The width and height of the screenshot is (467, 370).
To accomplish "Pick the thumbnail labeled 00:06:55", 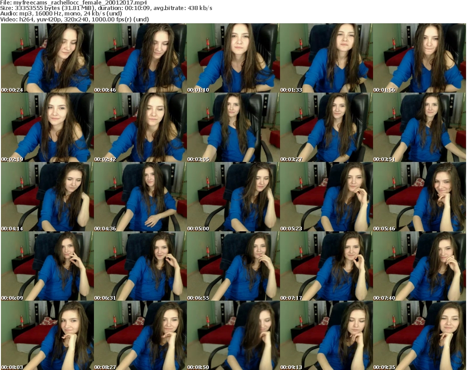I will (x=233, y=266).
